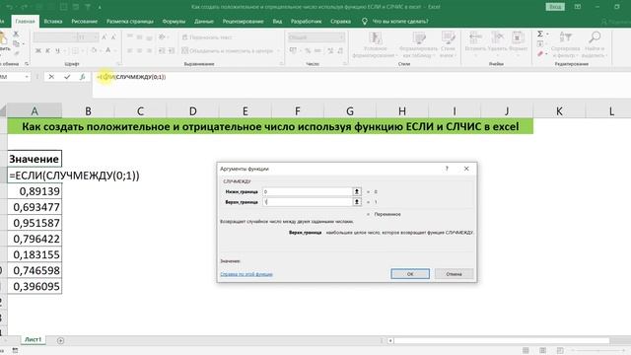Image resolution: width=631 pixels, height=355 pixels.
Task: Open the Name Box dropdown arrow
Action: pos(27,77)
